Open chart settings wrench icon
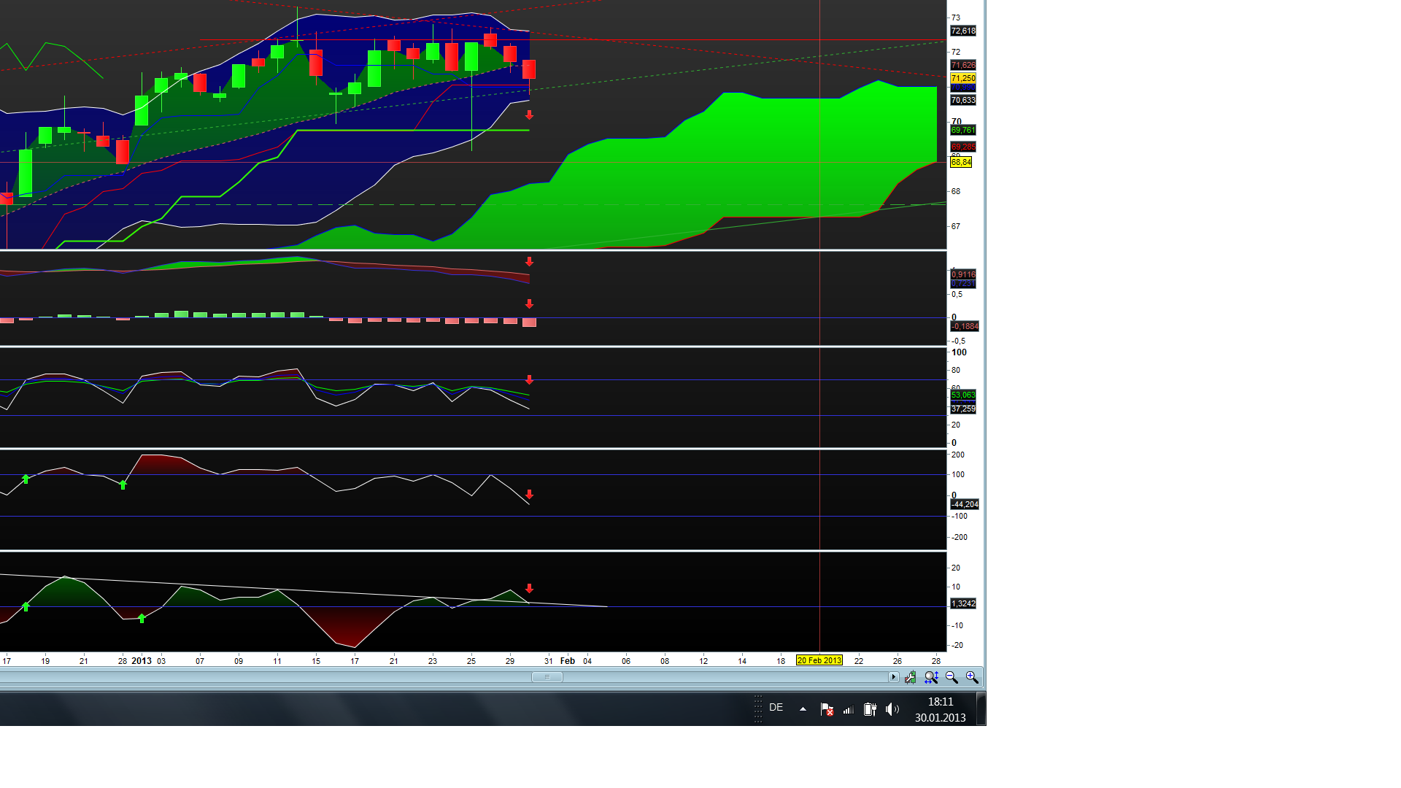 (911, 678)
